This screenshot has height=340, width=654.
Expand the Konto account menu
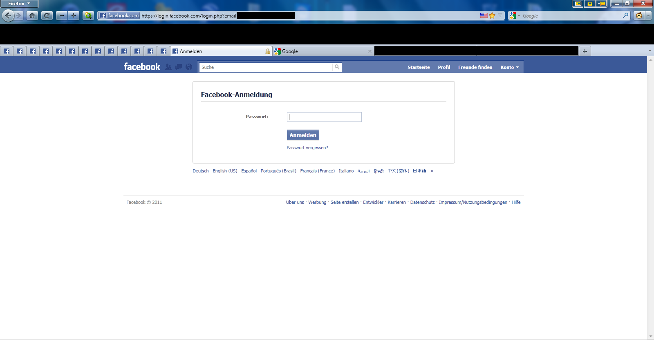510,67
